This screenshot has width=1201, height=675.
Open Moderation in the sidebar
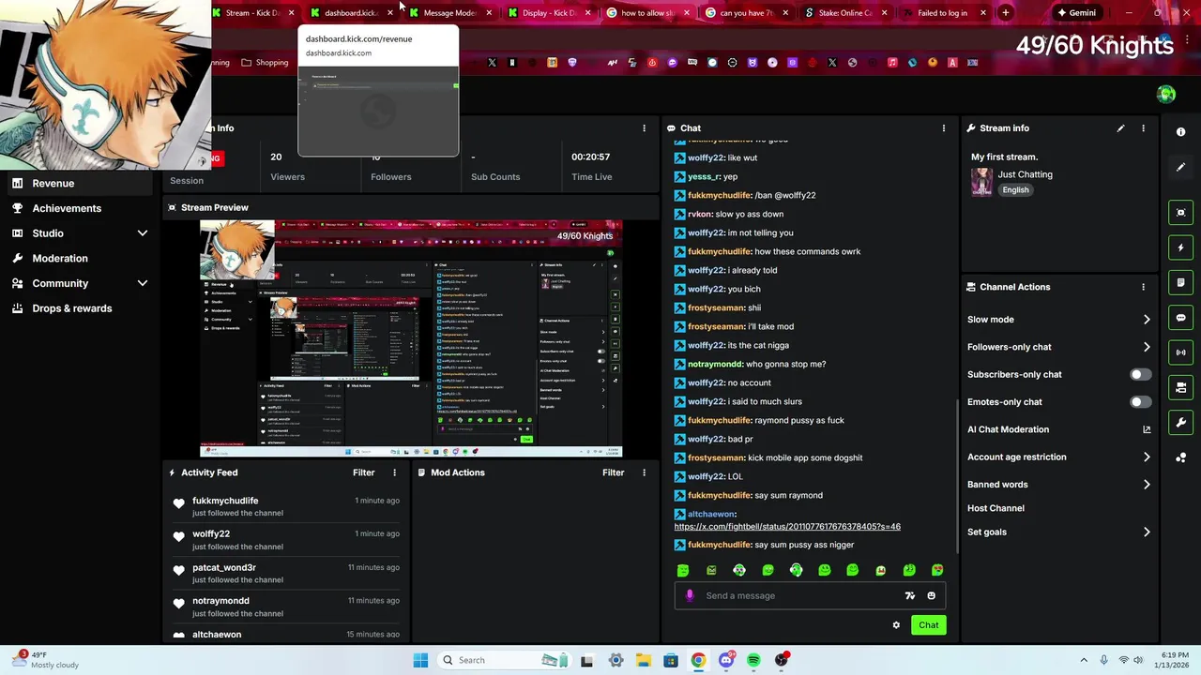tap(80, 259)
